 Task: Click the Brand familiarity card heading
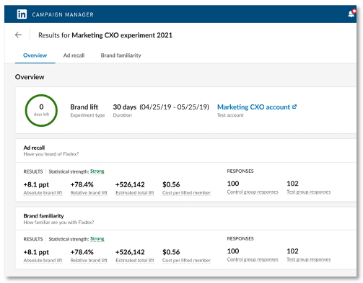pos(43,216)
